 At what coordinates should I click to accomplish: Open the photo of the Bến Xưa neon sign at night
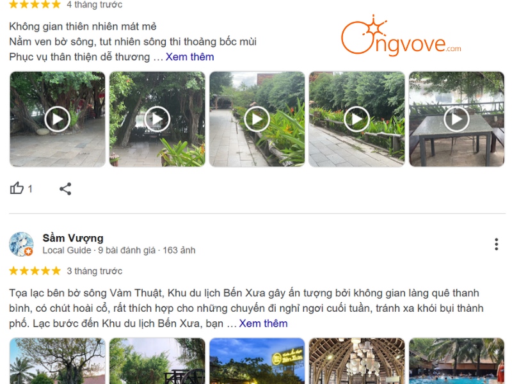point(257,361)
